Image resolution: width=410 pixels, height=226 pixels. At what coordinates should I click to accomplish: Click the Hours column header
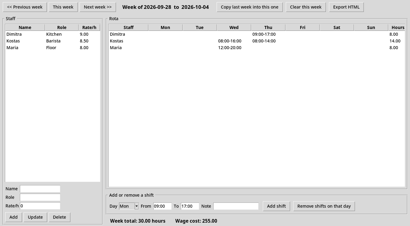[x=397, y=27]
